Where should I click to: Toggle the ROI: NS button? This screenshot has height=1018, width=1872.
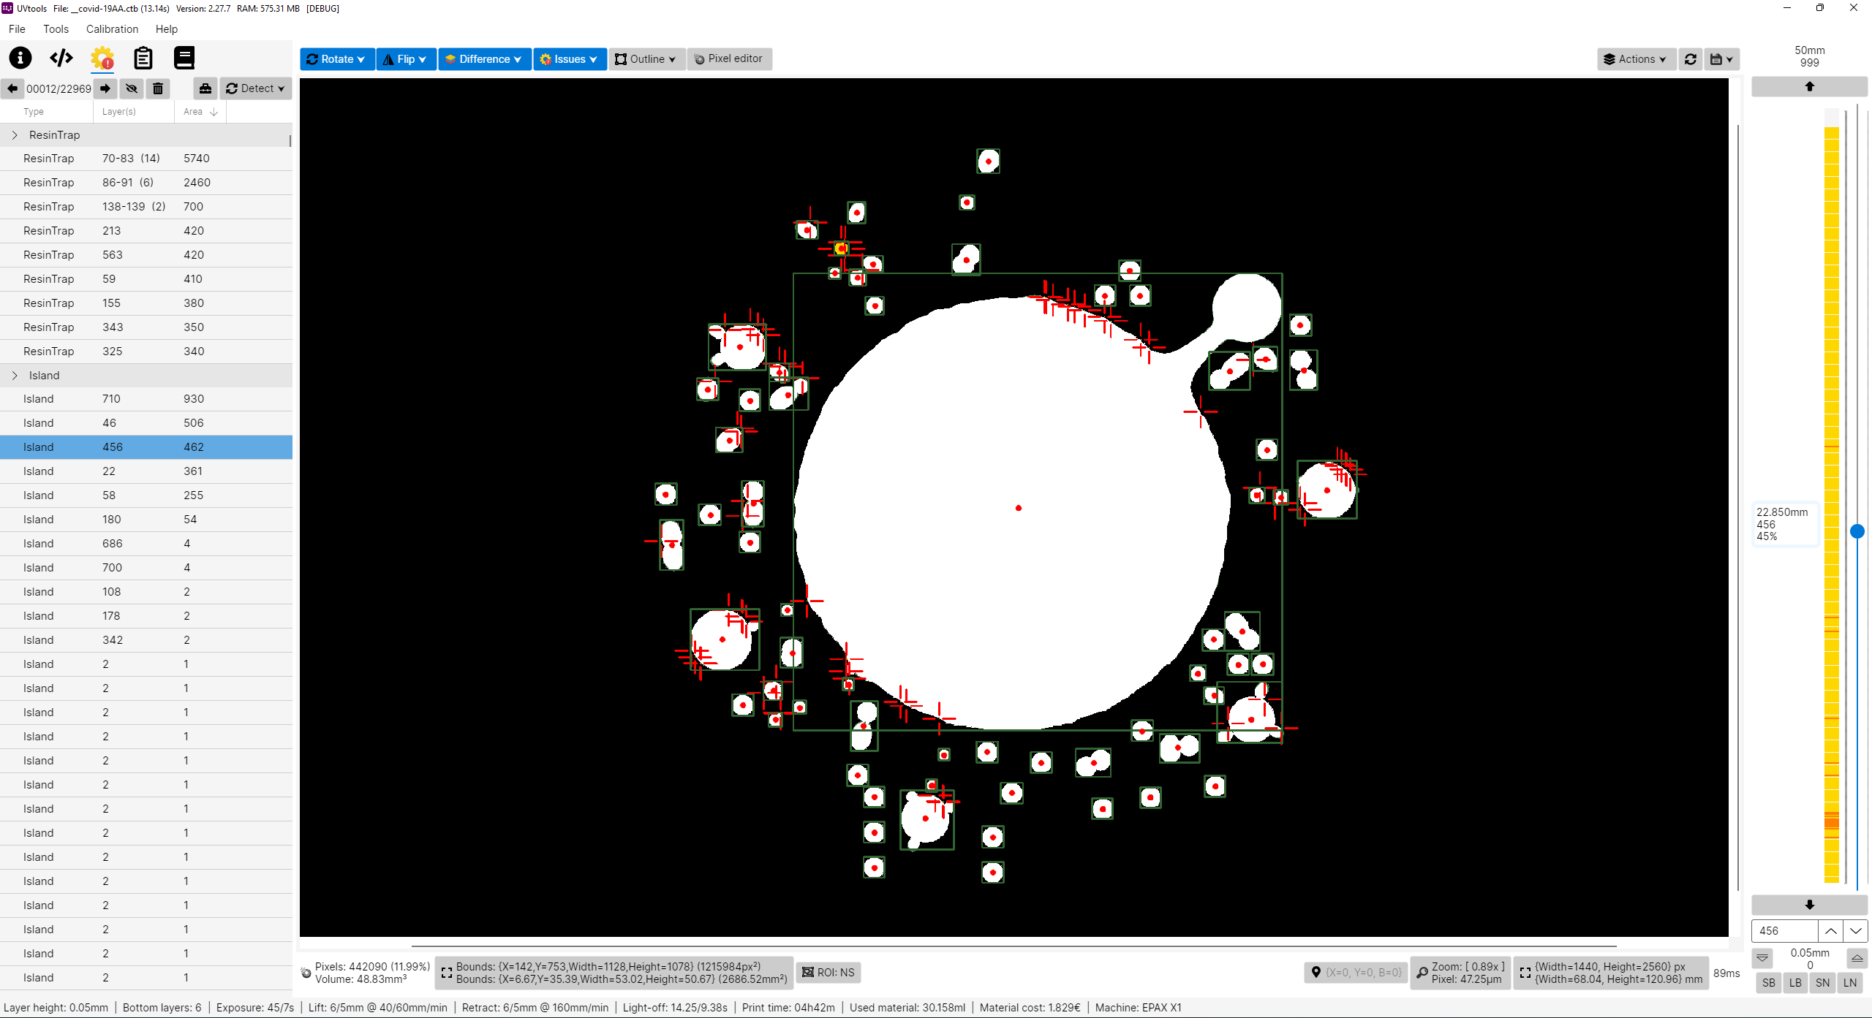829,972
